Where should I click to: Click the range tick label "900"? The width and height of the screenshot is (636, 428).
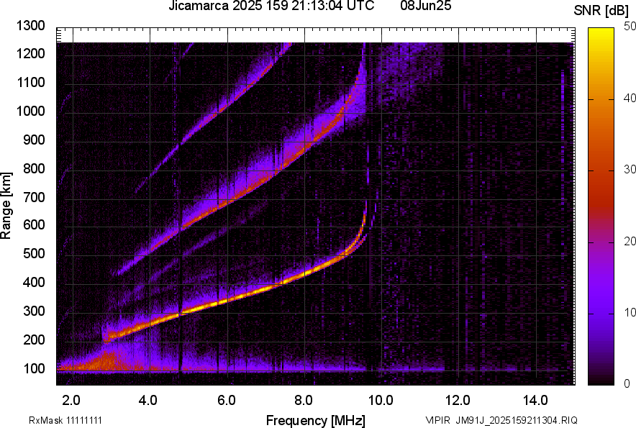[x=34, y=140]
